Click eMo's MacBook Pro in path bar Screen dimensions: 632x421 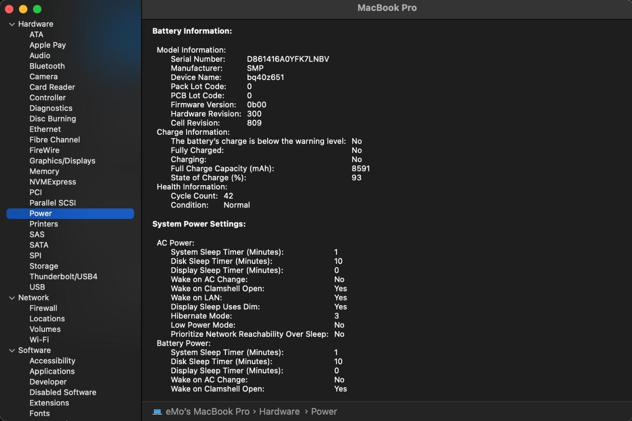pos(208,412)
